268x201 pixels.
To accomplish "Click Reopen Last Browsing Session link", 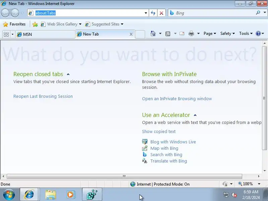I will click(43, 96).
